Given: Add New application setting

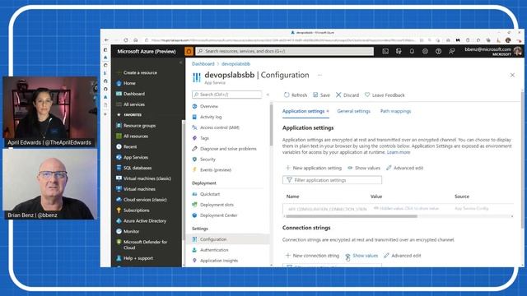Looking at the screenshot, I should [x=313, y=168].
